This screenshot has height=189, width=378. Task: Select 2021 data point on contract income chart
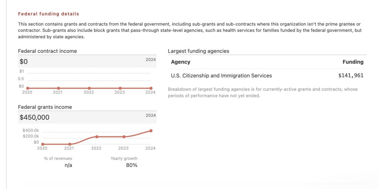pyautogui.click(x=58, y=88)
